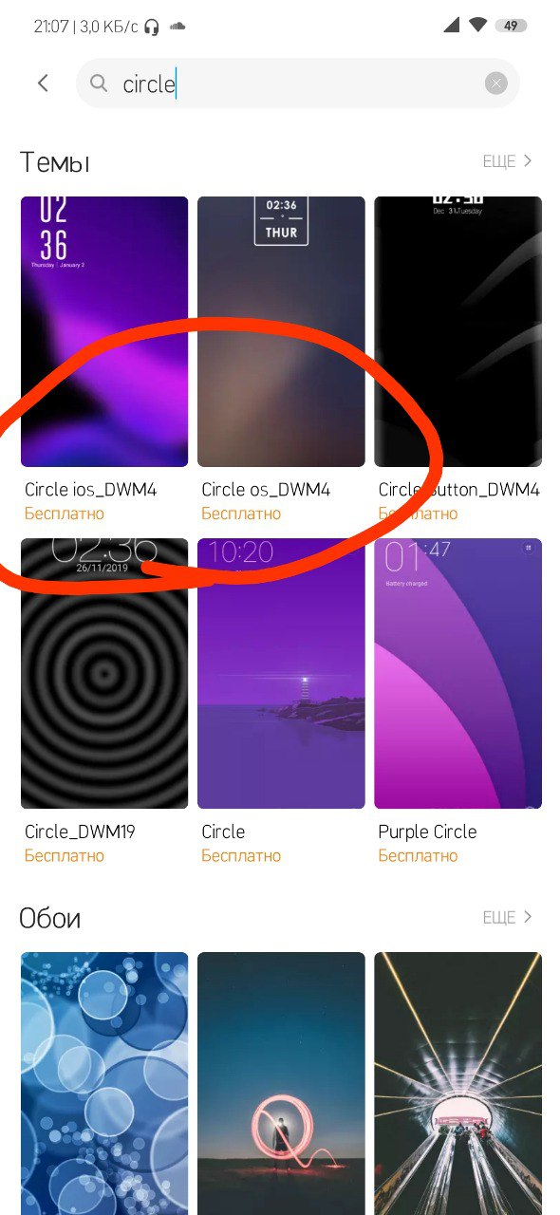
Task: Tap the magnifier search icon
Action: pyautogui.click(x=99, y=84)
